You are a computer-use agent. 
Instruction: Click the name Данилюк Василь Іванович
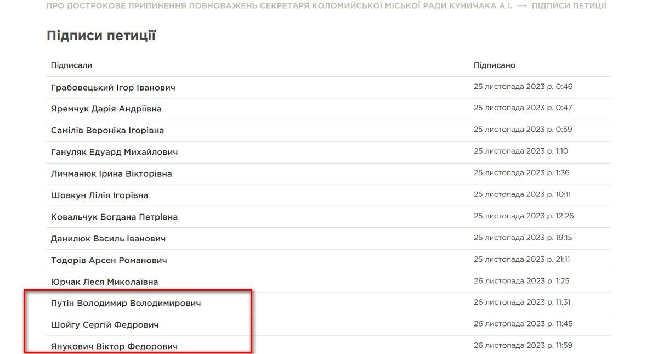(x=108, y=239)
